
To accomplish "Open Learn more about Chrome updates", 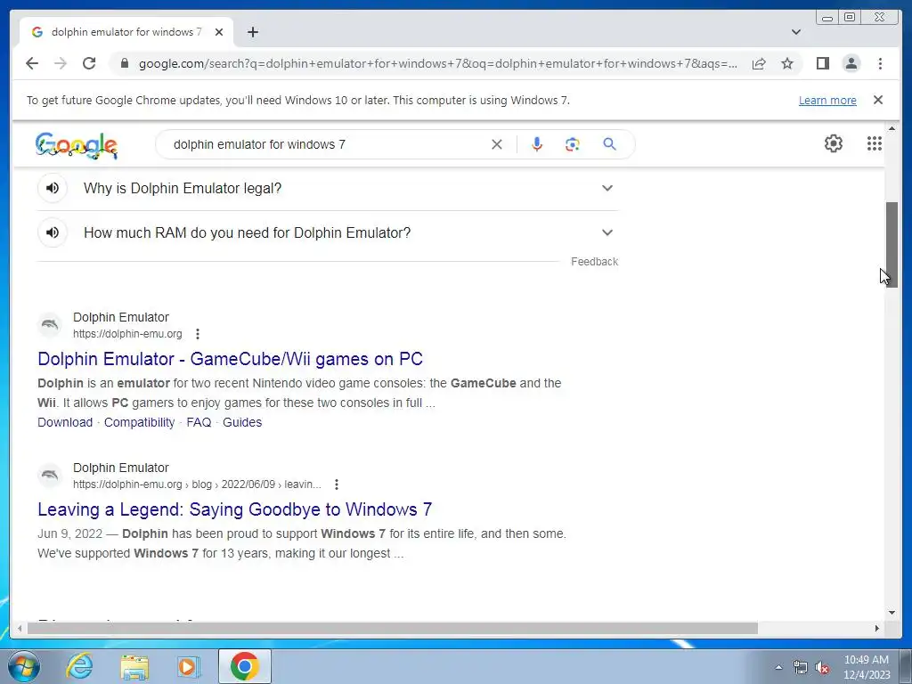I will 827,100.
